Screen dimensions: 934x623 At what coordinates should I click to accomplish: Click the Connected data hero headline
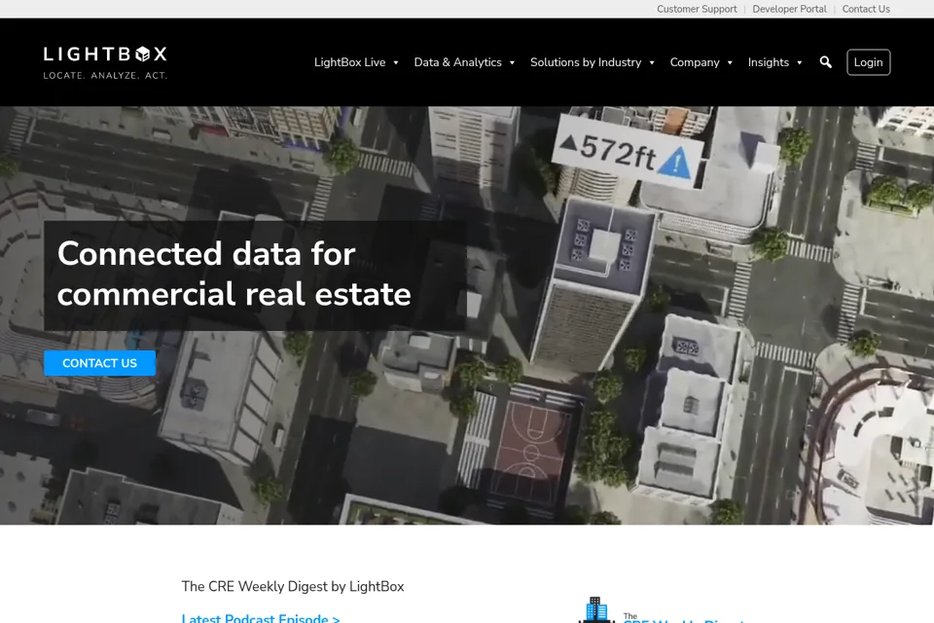click(x=234, y=274)
